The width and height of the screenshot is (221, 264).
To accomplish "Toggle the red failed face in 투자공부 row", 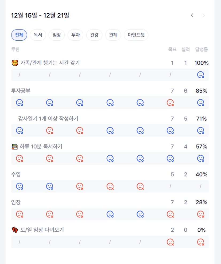I will click(x=170, y=103).
